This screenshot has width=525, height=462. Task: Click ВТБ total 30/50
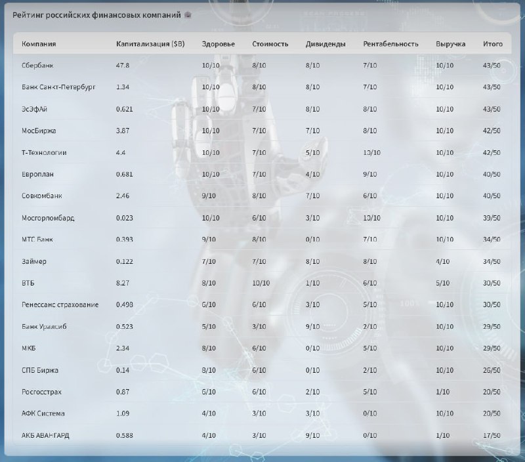pos(492,283)
